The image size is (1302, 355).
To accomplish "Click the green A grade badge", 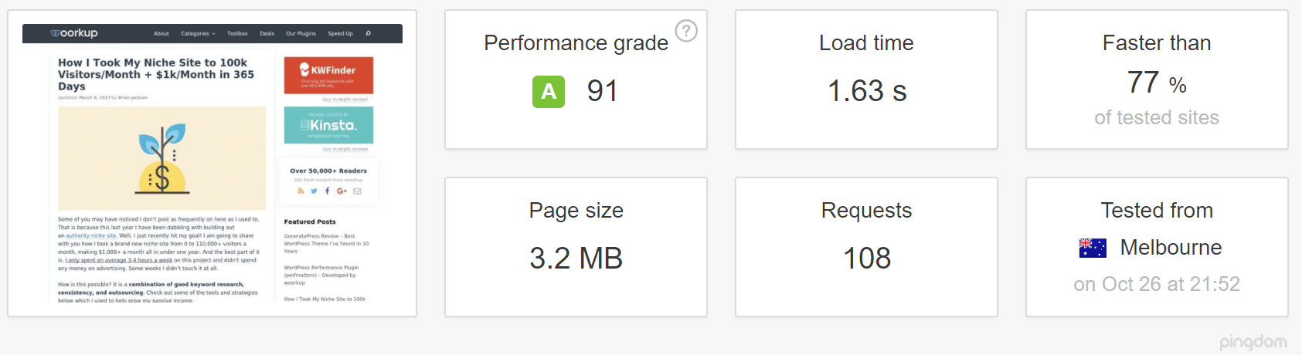I will click(549, 92).
